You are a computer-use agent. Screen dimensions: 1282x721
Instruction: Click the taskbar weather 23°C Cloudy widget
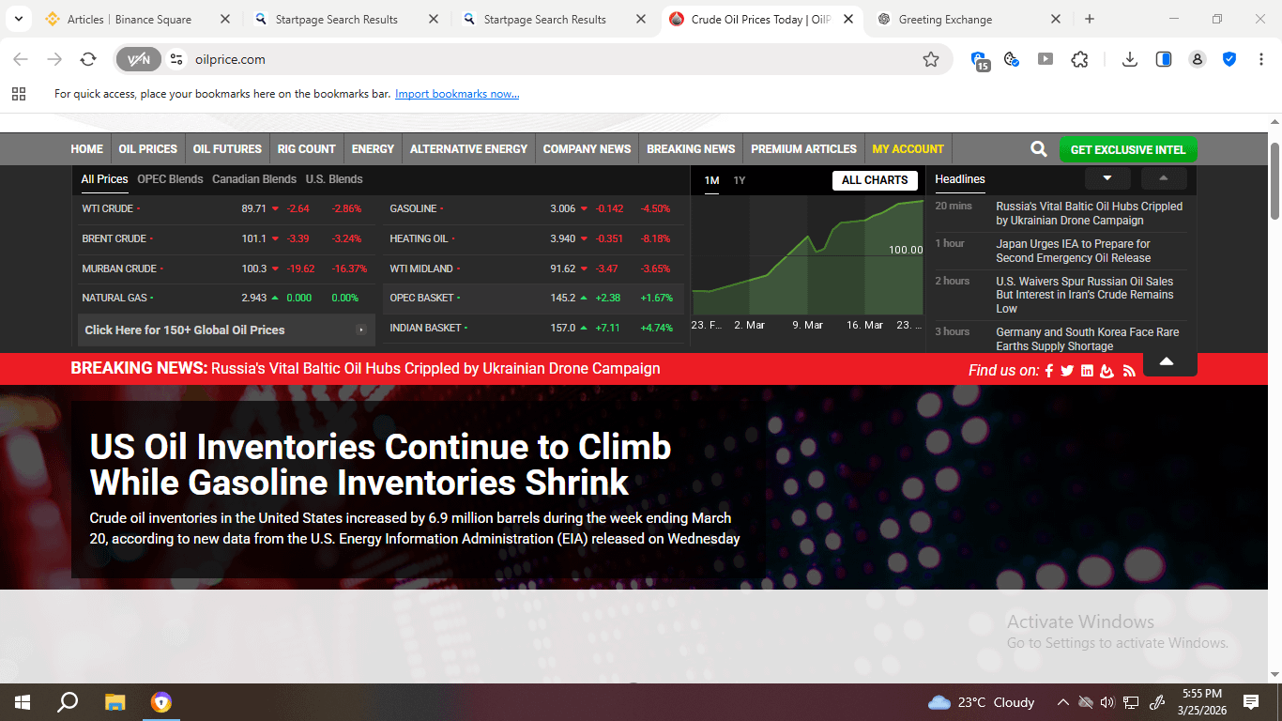coord(981,702)
